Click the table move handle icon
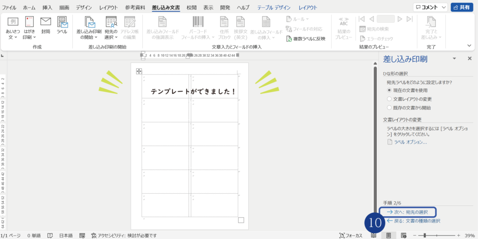478x239 pixels. coord(139,71)
